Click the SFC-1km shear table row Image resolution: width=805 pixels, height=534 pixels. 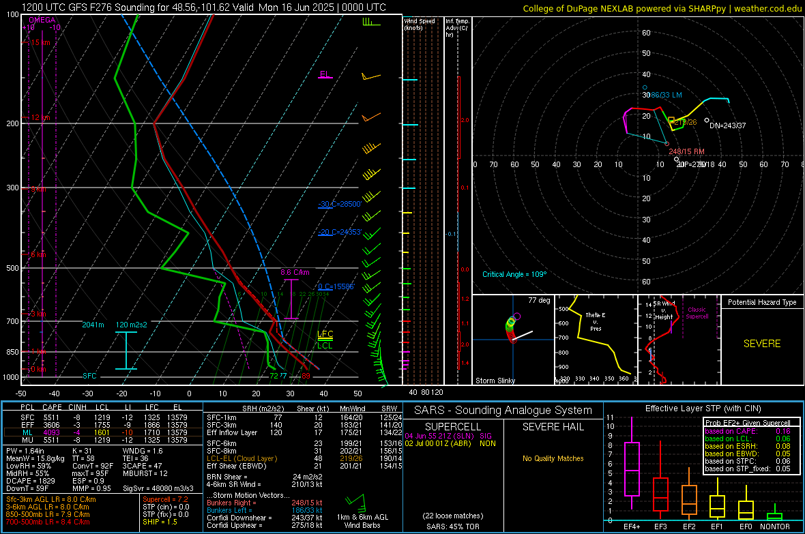pos(304,417)
